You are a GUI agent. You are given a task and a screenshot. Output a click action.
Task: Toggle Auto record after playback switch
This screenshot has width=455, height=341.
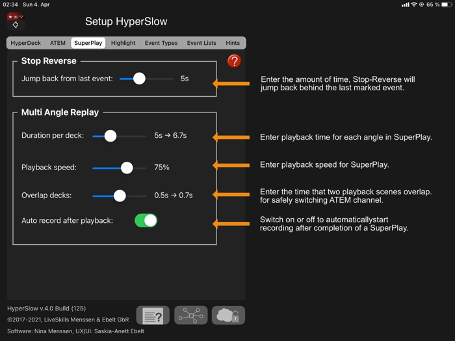pos(146,221)
